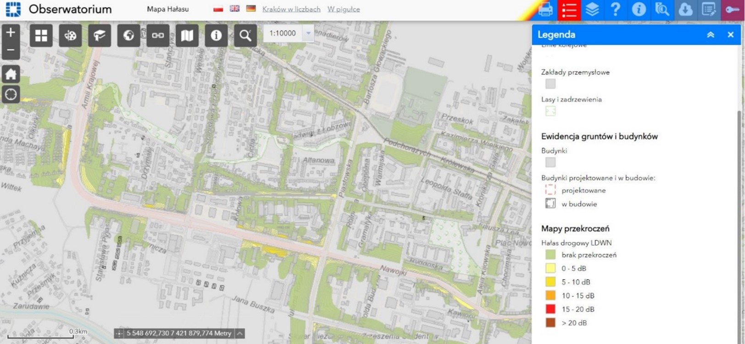
Task: Open help with the question mark icon
Action: pos(615,10)
